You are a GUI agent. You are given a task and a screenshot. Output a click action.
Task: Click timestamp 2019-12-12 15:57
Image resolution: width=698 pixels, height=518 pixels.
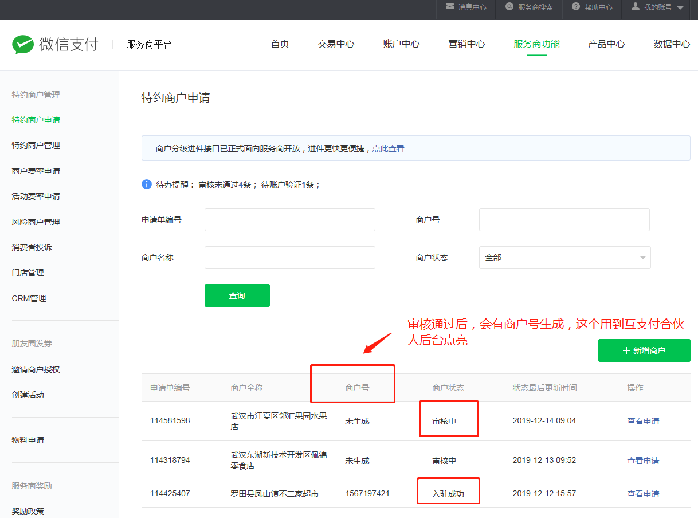544,494
